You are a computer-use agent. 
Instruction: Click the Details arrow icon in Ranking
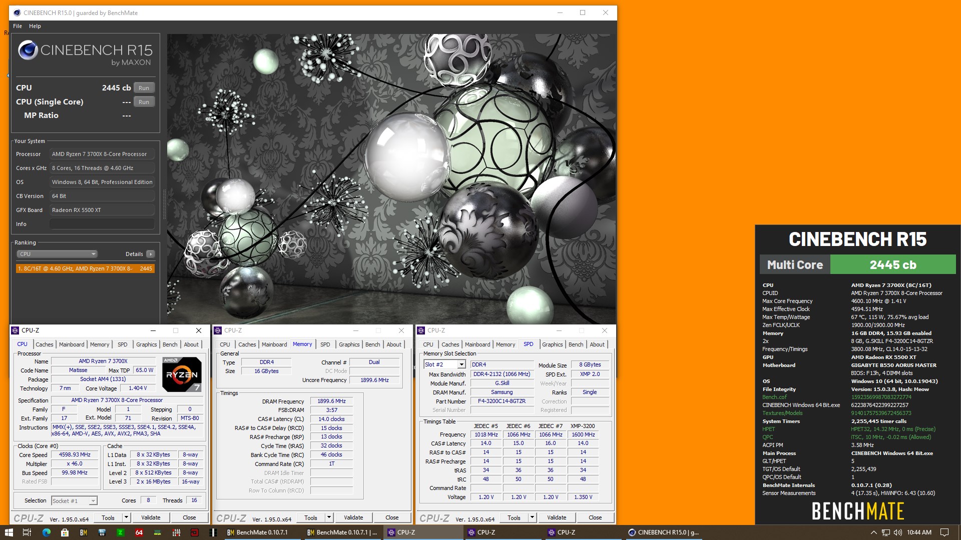coord(151,254)
